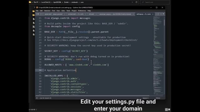Image resolution: width=200 pixels, height=112 pixels.
Task: Maximize the Sublime Text window
Action: [157, 7]
